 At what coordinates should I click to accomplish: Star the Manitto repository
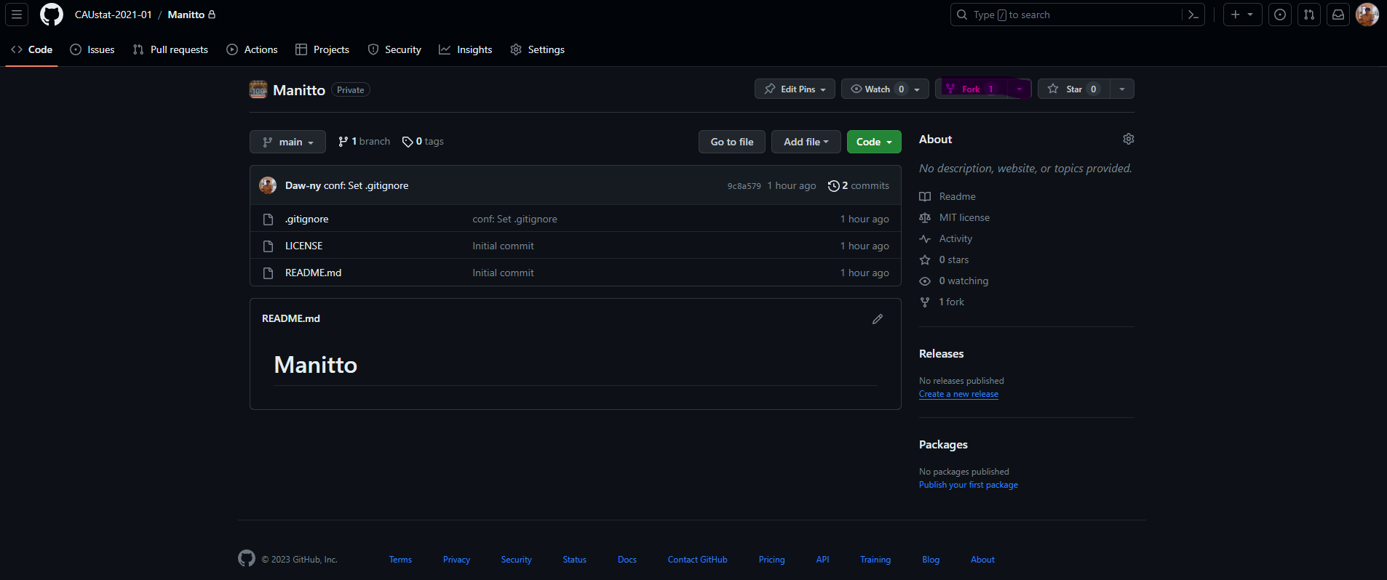pos(1074,89)
